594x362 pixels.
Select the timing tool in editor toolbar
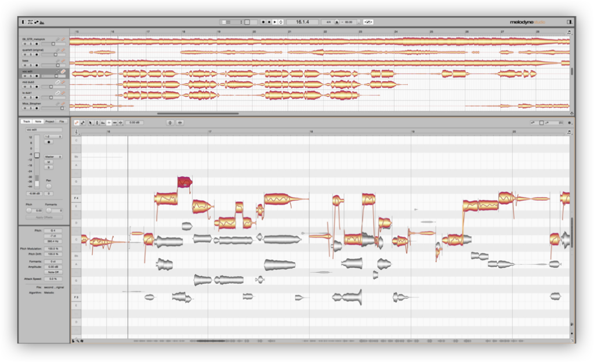click(115, 122)
